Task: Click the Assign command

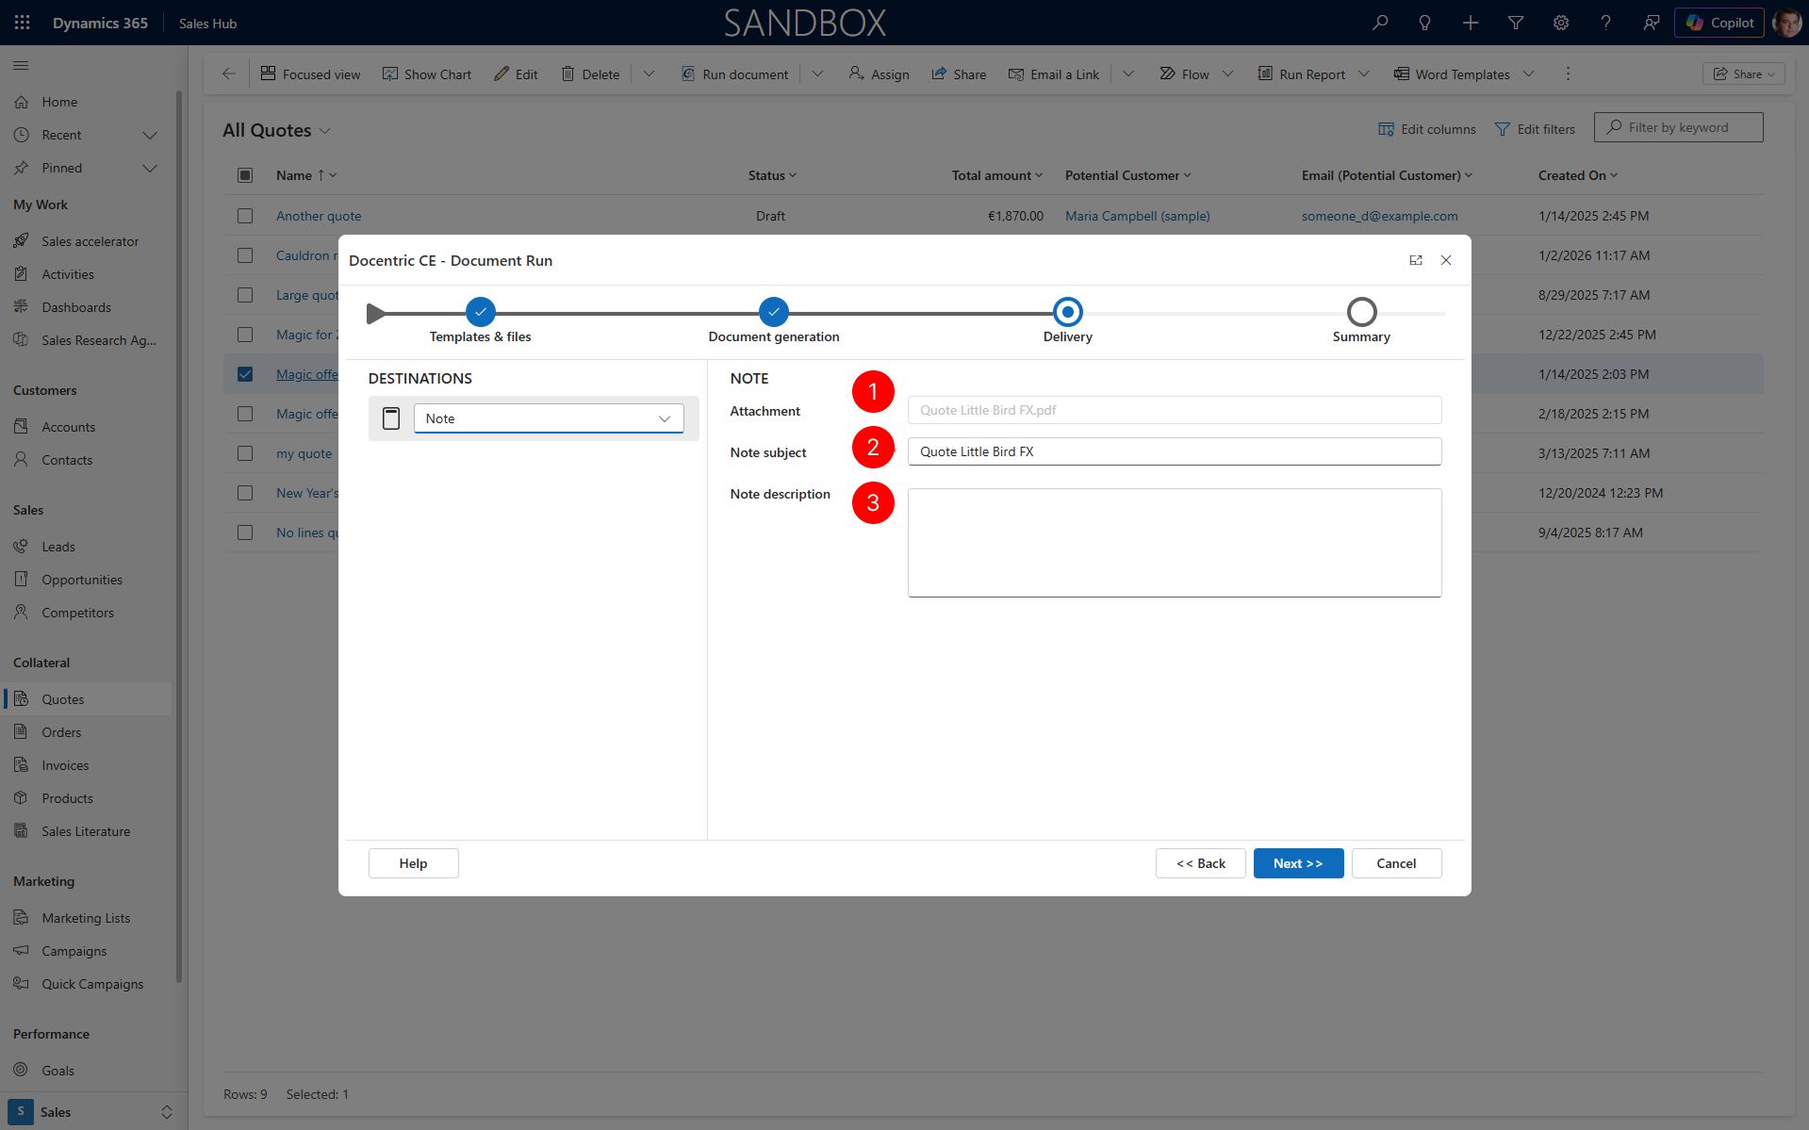Action: click(x=879, y=74)
